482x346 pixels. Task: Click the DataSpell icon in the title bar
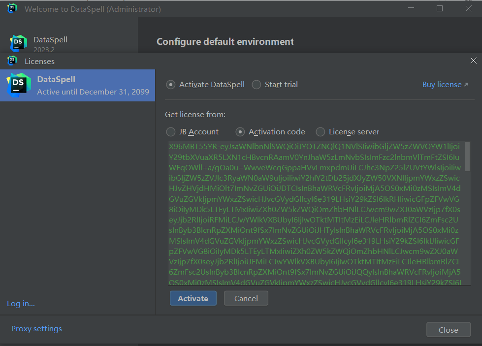pyautogui.click(x=11, y=8)
